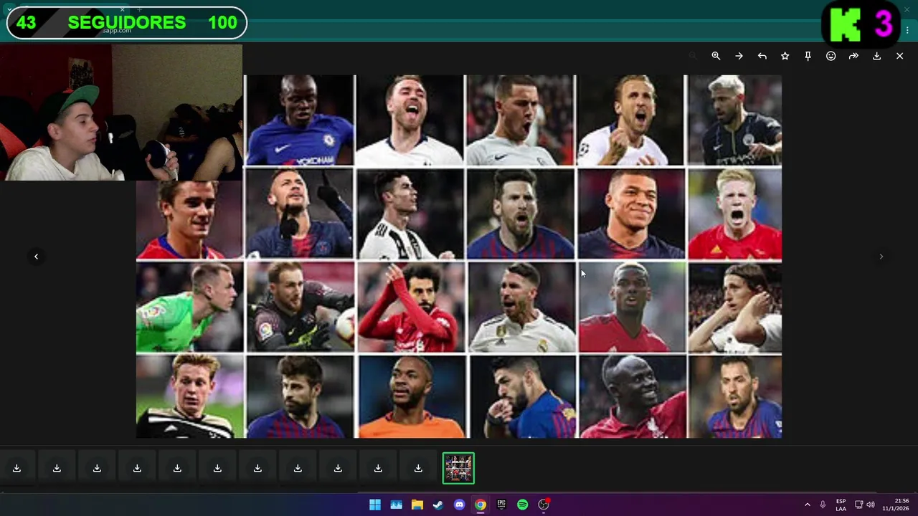Open the landscape widgets icon on taskbar
The image size is (918, 516).
pos(396,505)
